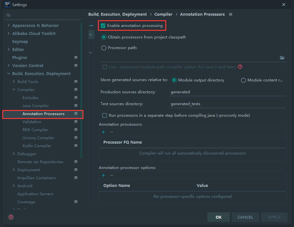
Task: Expand the Appearance & Behavior section
Action: point(9,26)
